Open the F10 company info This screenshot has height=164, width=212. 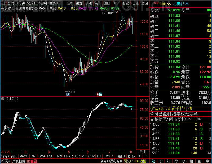[117, 3]
